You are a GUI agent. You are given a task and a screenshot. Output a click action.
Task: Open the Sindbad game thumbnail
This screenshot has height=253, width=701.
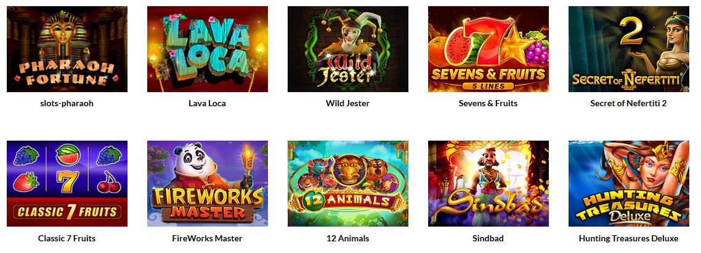pos(488,184)
